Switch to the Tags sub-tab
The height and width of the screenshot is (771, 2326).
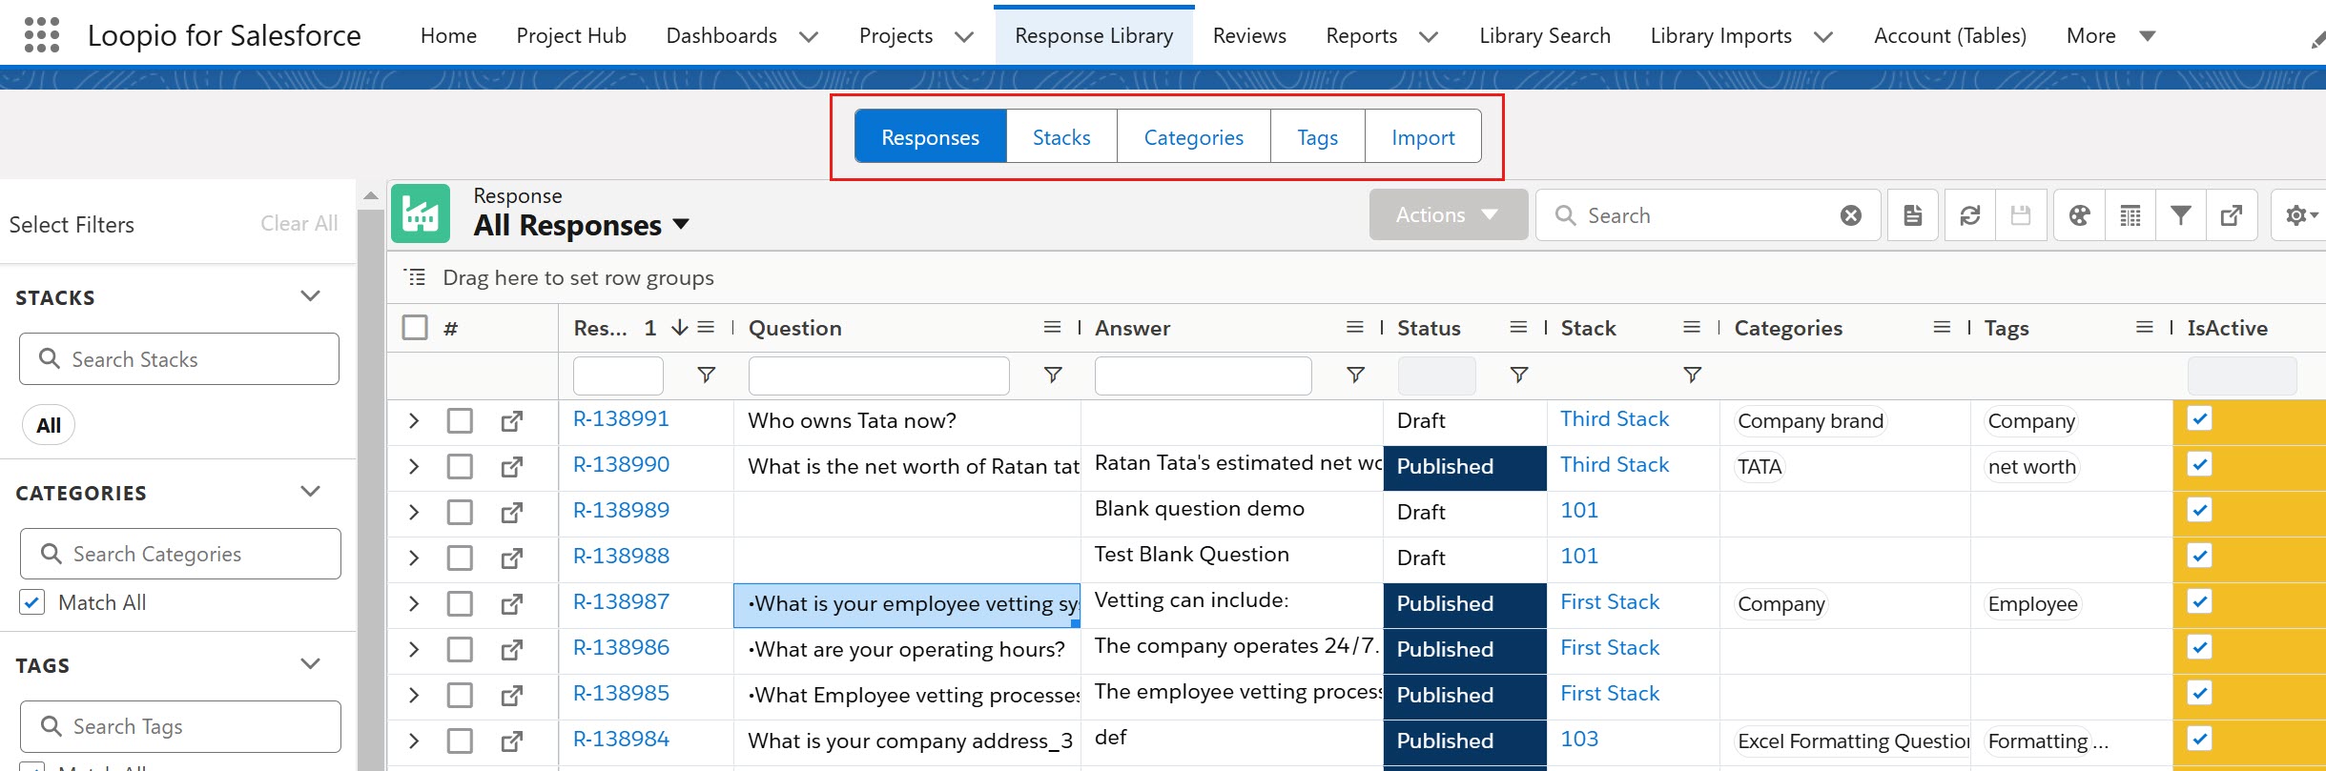coord(1318,136)
